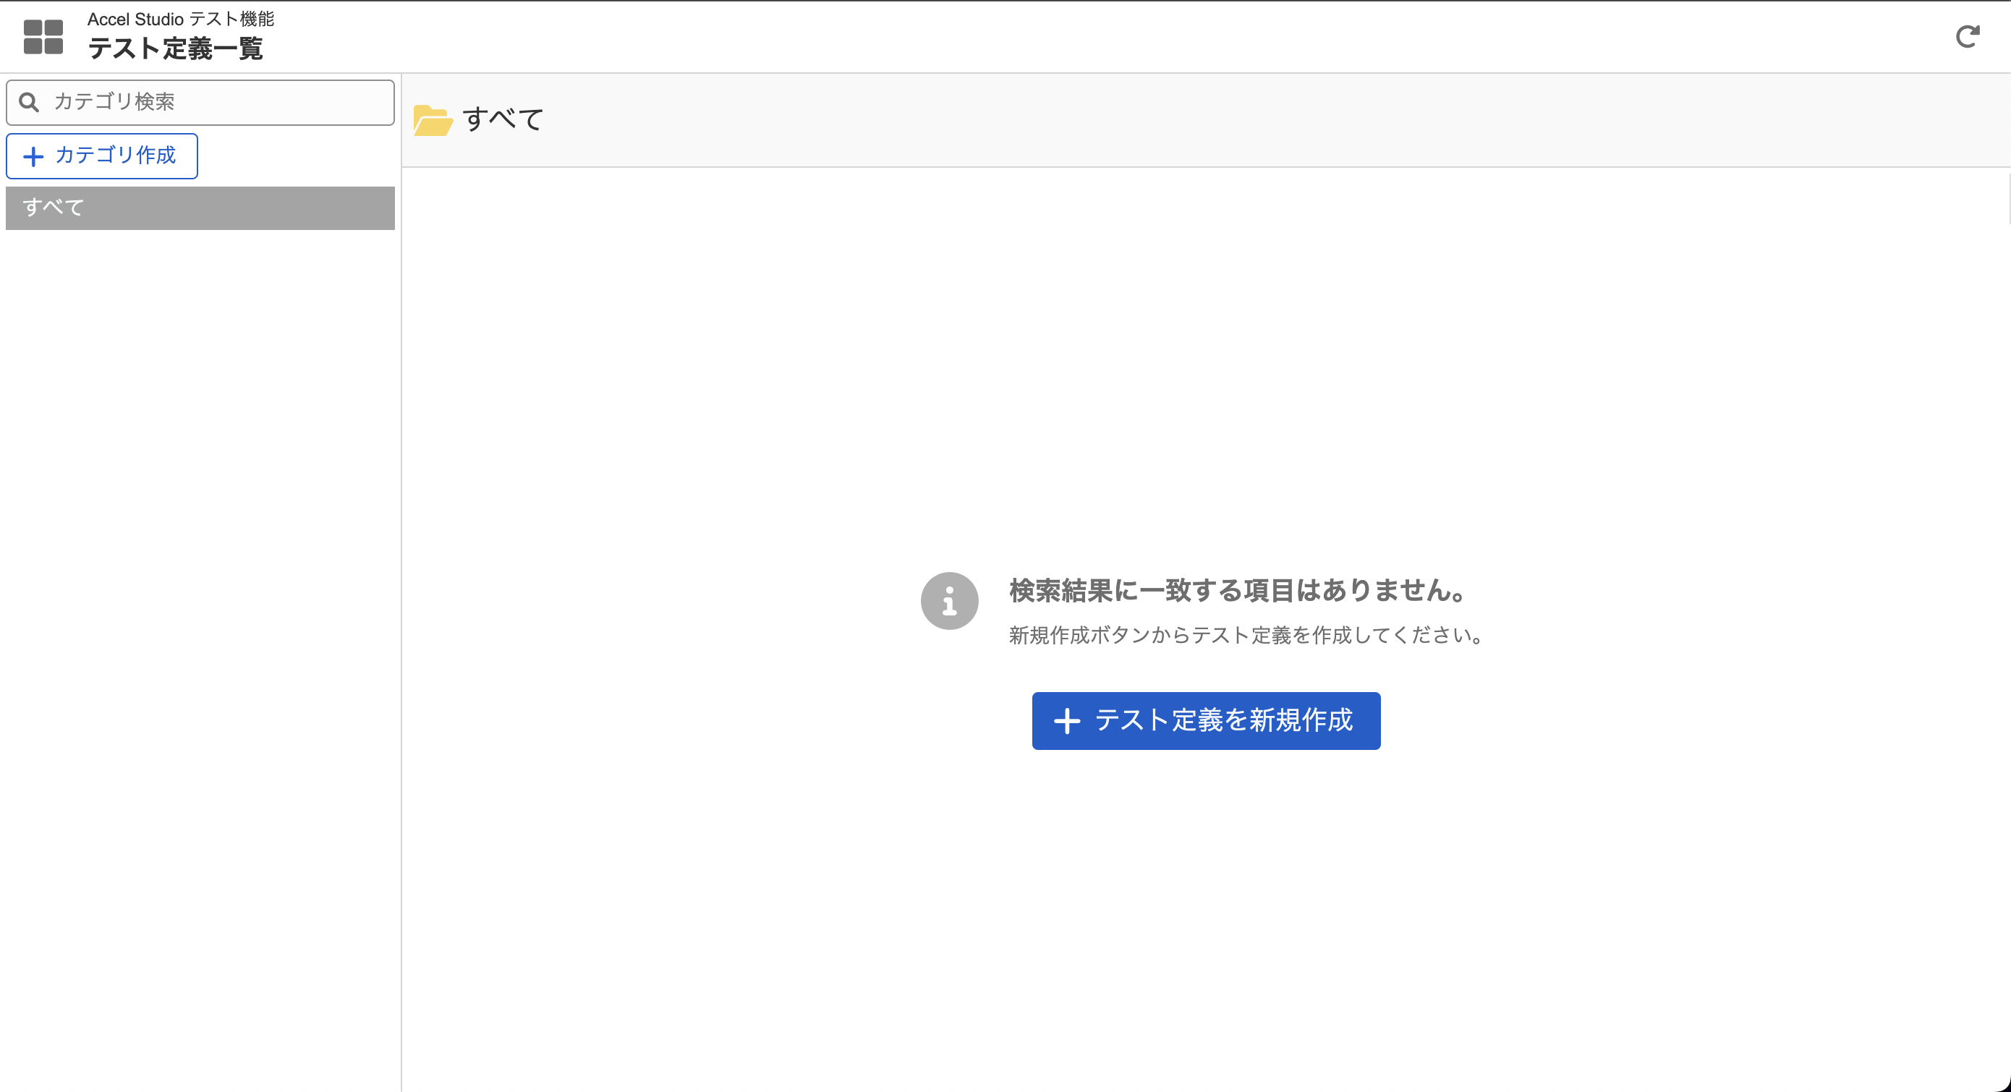This screenshot has height=1092, width=2011.
Task: Click the refresh icon at top right
Action: point(1966,37)
